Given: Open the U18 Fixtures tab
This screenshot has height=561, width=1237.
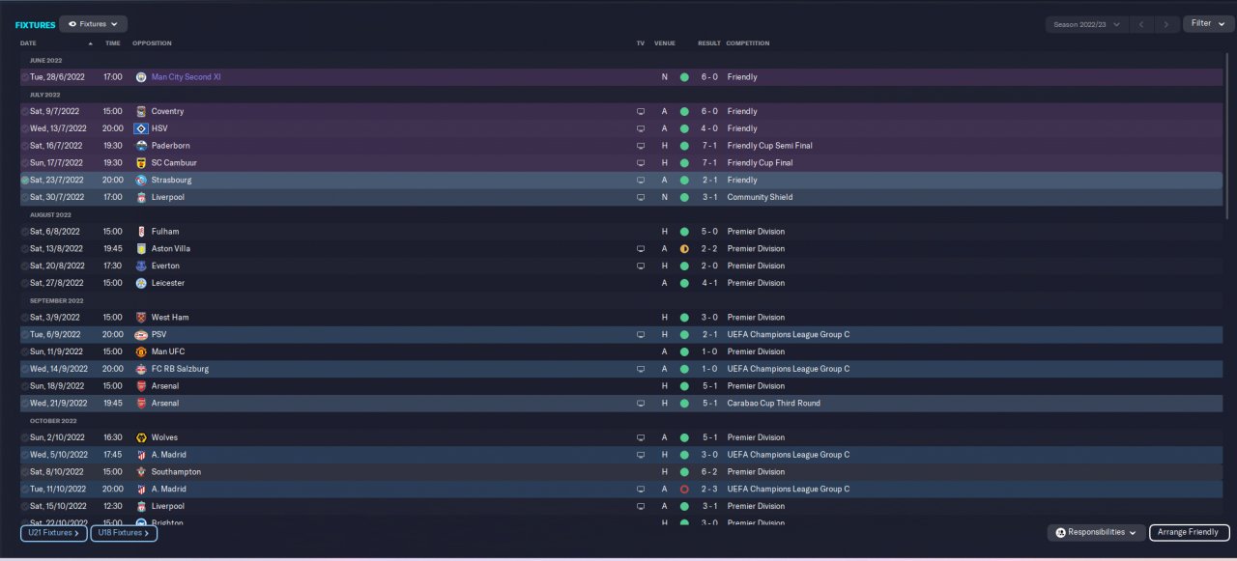Looking at the screenshot, I should coord(124,532).
